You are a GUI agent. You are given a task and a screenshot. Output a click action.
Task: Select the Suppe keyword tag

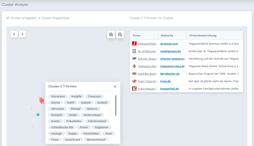point(72,133)
